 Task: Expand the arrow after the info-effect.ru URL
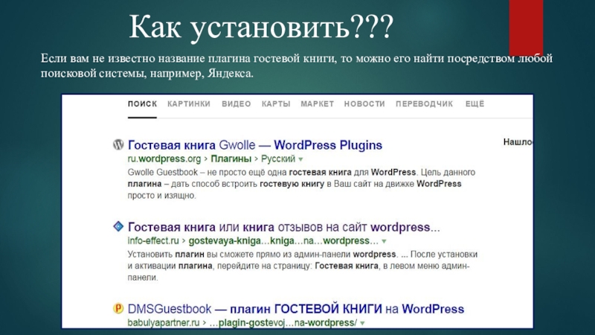384,241
